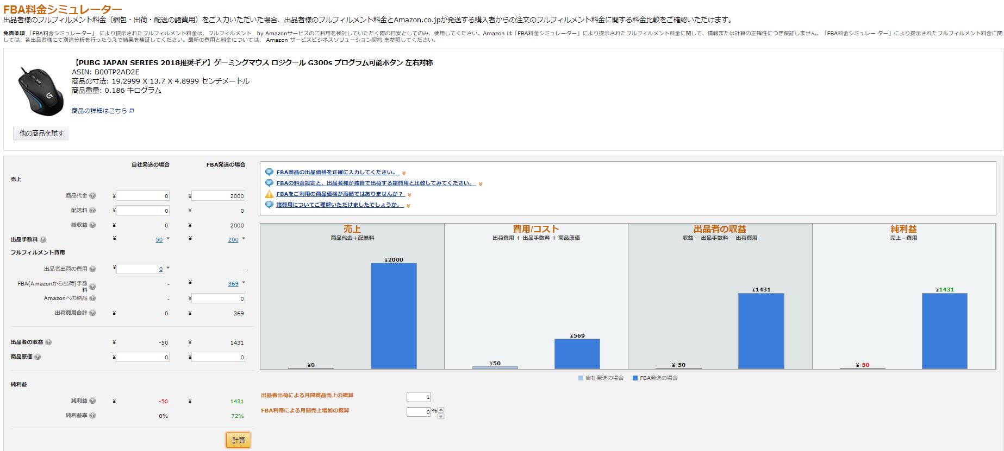
Task: Click 他の商品を試す button
Action: [x=41, y=133]
